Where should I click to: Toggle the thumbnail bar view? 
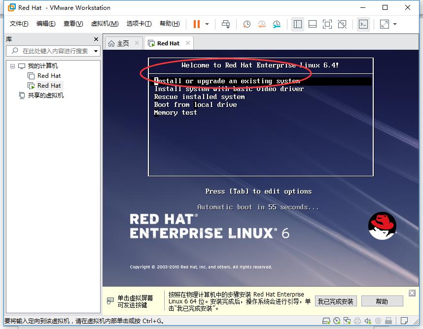pyautogui.click(x=313, y=24)
